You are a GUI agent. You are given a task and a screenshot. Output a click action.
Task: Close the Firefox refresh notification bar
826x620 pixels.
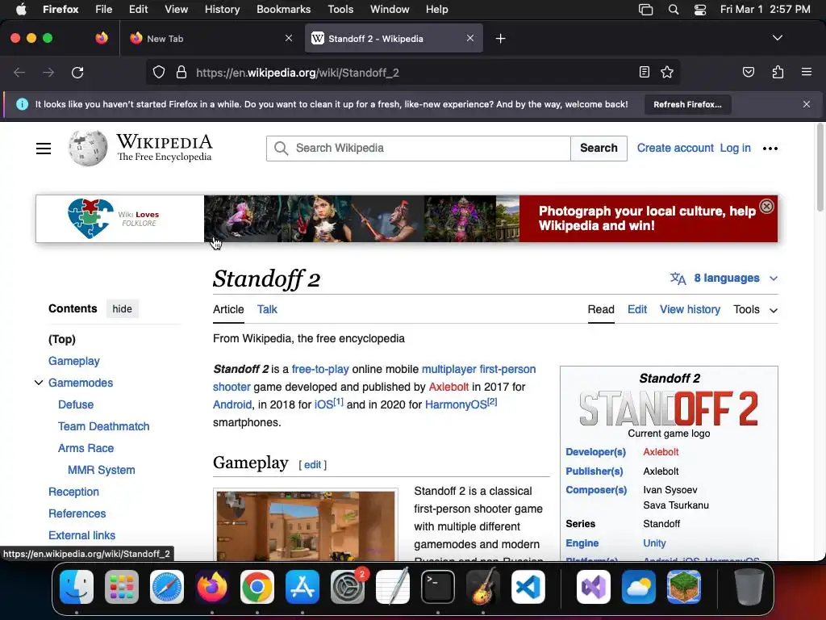pyautogui.click(x=807, y=104)
